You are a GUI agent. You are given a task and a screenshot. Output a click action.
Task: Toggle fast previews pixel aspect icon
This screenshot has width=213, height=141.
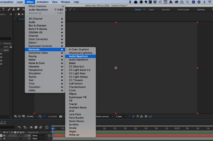click(x=134, y=116)
